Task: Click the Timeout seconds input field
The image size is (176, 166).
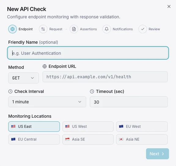Action: pos(129,102)
